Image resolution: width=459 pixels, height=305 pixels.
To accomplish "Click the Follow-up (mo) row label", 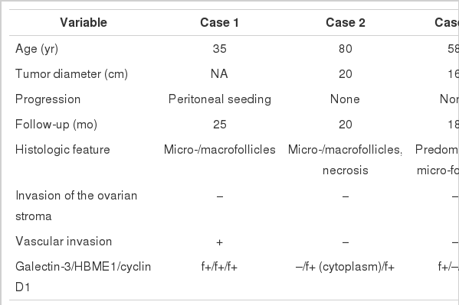I will pyautogui.click(x=56, y=125).
